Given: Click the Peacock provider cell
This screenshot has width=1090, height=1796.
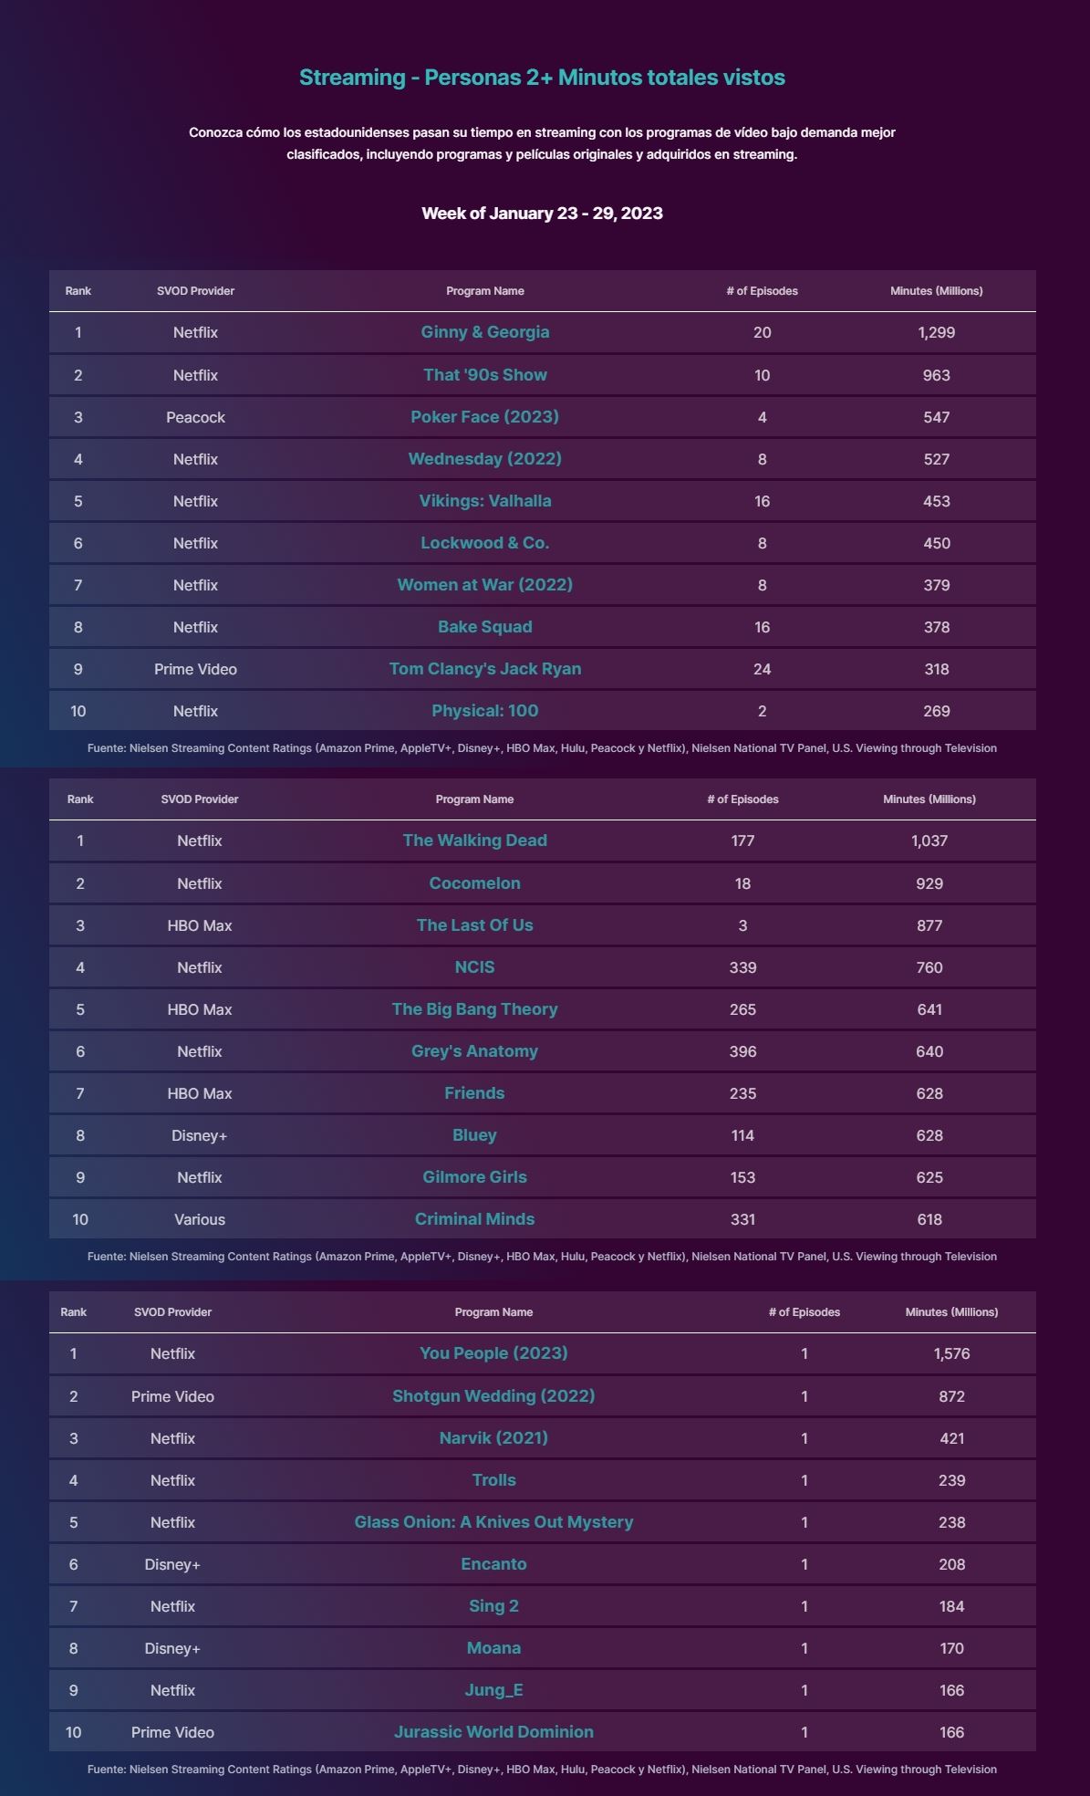Looking at the screenshot, I should 195,417.
